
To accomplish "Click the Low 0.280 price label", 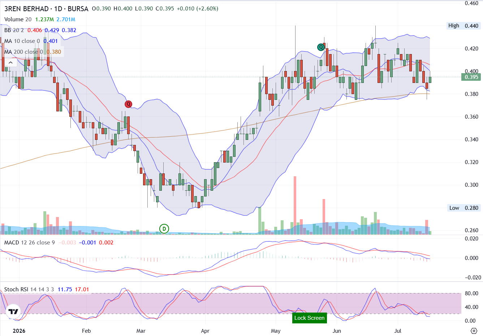I will (x=463, y=208).
